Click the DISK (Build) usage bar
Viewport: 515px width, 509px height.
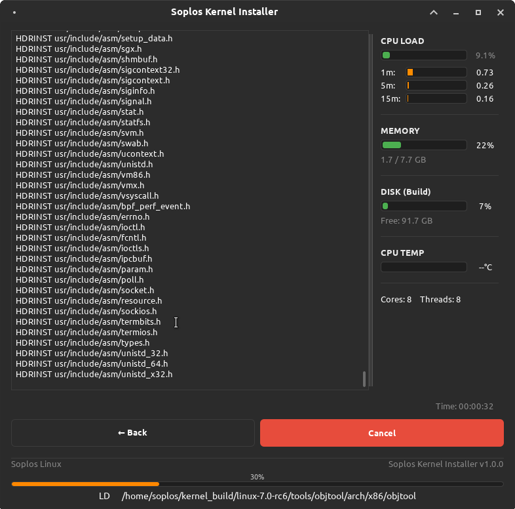click(424, 206)
